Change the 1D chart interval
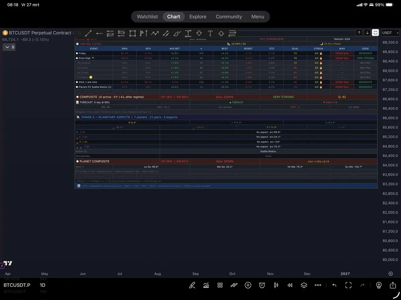The height and width of the screenshot is (300, 401). point(42,285)
